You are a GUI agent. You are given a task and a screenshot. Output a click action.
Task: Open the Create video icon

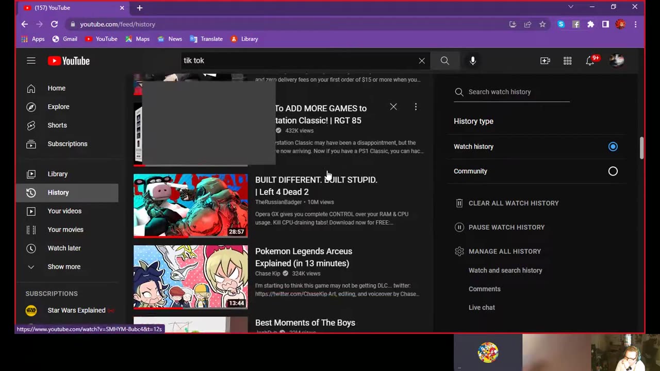coord(545,61)
